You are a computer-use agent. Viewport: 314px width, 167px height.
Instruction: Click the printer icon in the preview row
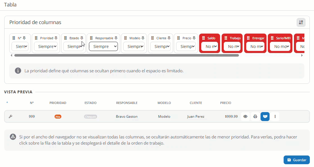[x=255, y=117]
